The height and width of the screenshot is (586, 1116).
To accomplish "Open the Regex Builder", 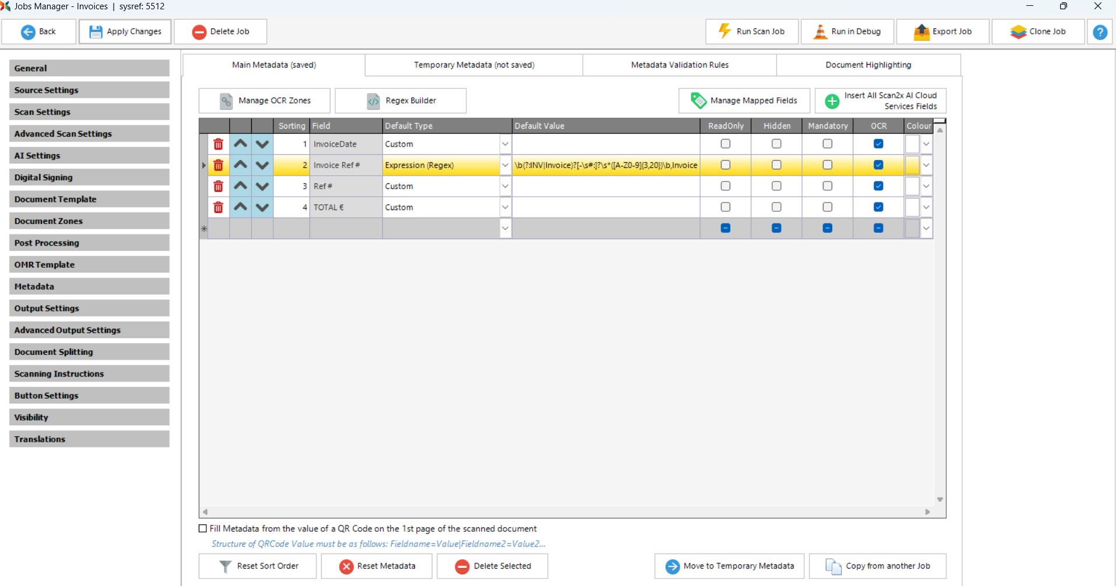I will click(x=400, y=101).
